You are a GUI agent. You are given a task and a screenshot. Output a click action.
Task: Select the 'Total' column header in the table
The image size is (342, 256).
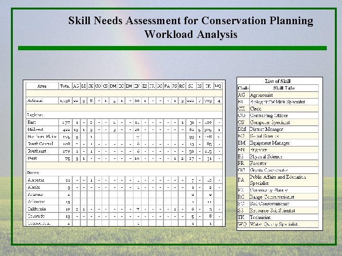pyautogui.click(x=65, y=86)
